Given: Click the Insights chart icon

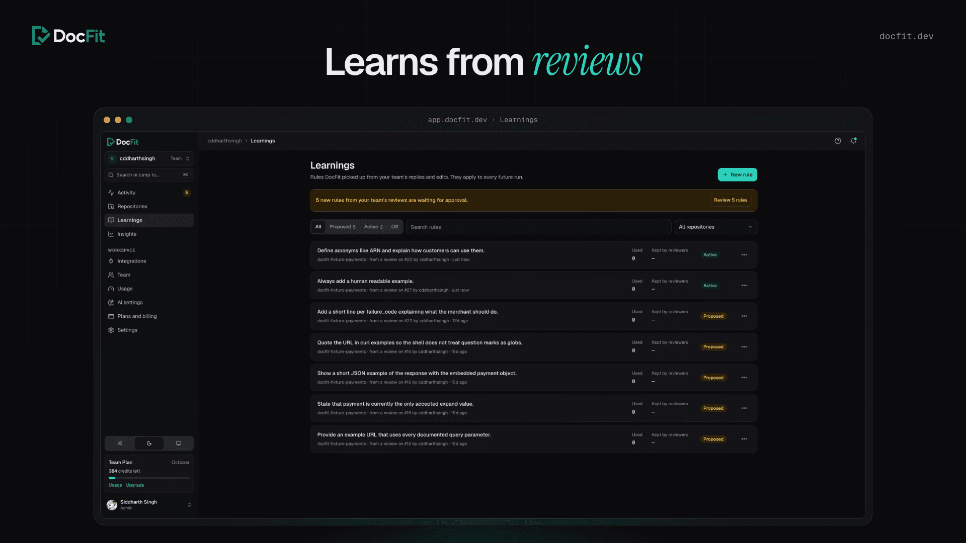Looking at the screenshot, I should tap(111, 234).
